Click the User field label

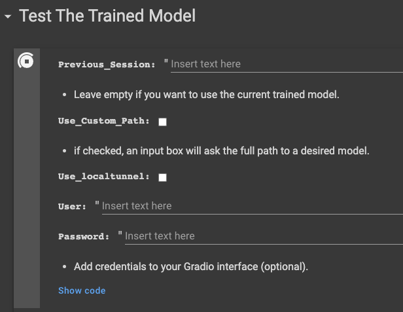click(x=72, y=207)
